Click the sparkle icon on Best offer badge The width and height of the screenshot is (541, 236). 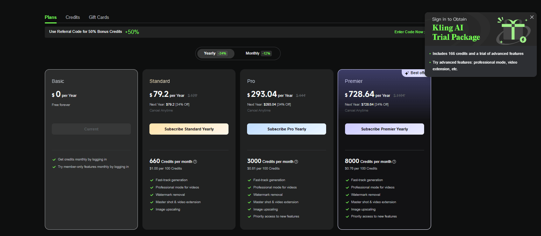[x=407, y=73]
